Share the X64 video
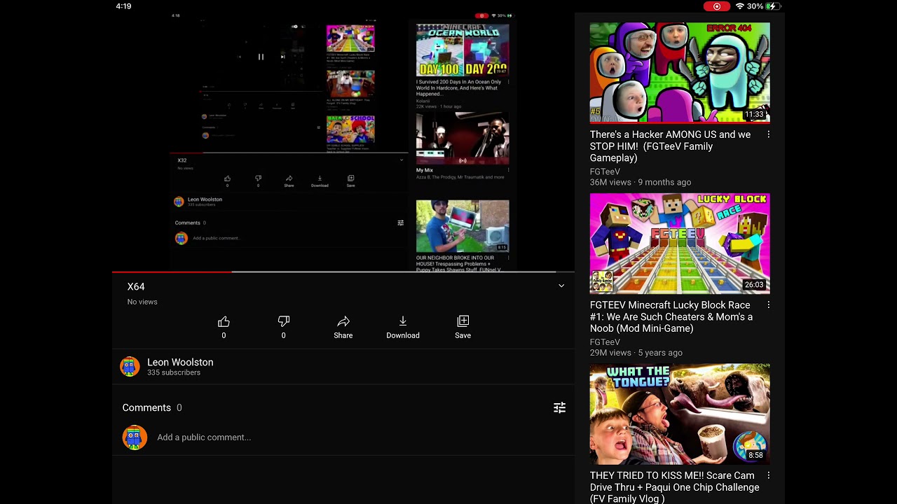The width and height of the screenshot is (897, 504). [x=343, y=327]
